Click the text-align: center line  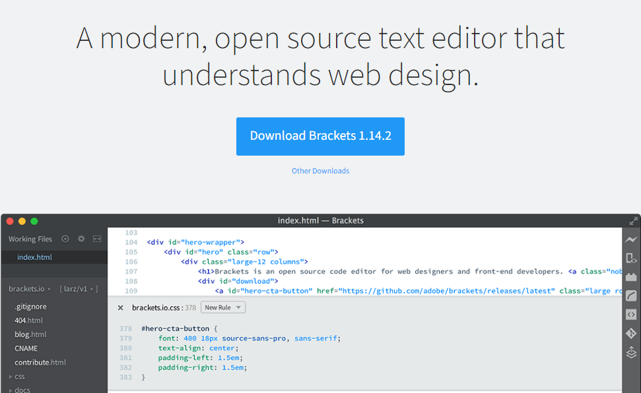pos(198,348)
